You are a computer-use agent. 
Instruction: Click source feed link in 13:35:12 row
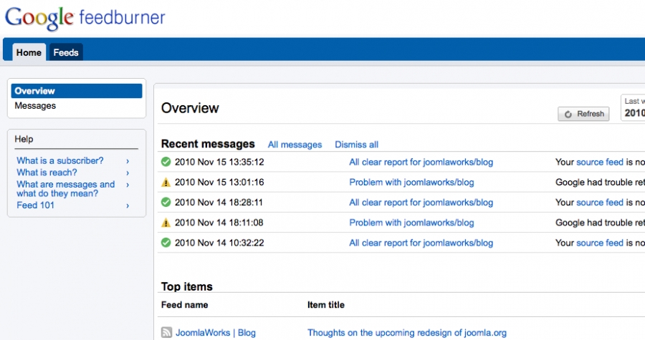pos(600,162)
